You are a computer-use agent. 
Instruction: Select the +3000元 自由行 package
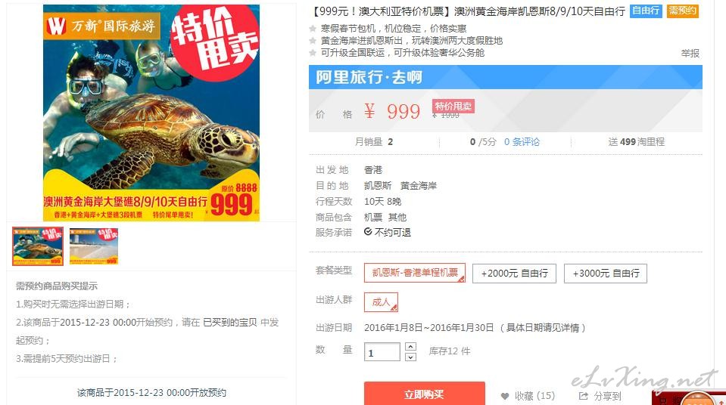[x=606, y=274]
